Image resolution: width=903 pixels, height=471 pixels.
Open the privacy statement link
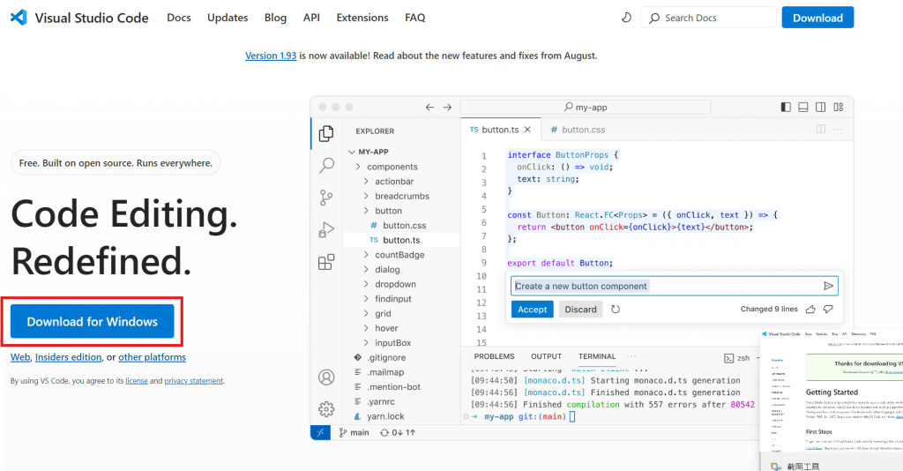point(193,381)
